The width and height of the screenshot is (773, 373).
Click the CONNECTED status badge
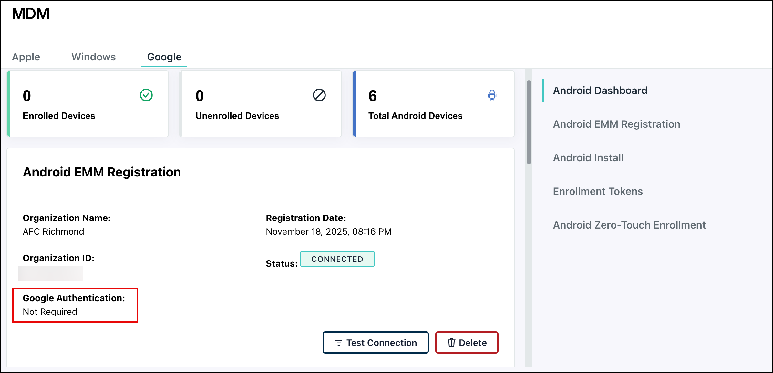pos(337,259)
